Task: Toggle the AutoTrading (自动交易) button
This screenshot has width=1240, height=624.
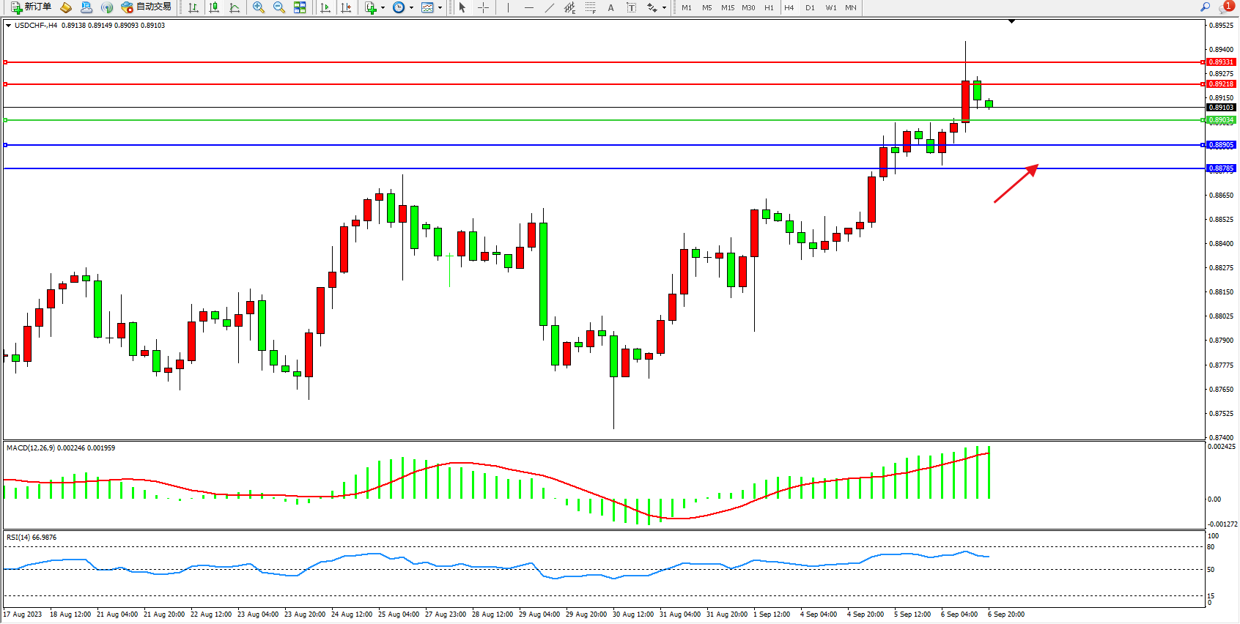Action: coord(147,7)
